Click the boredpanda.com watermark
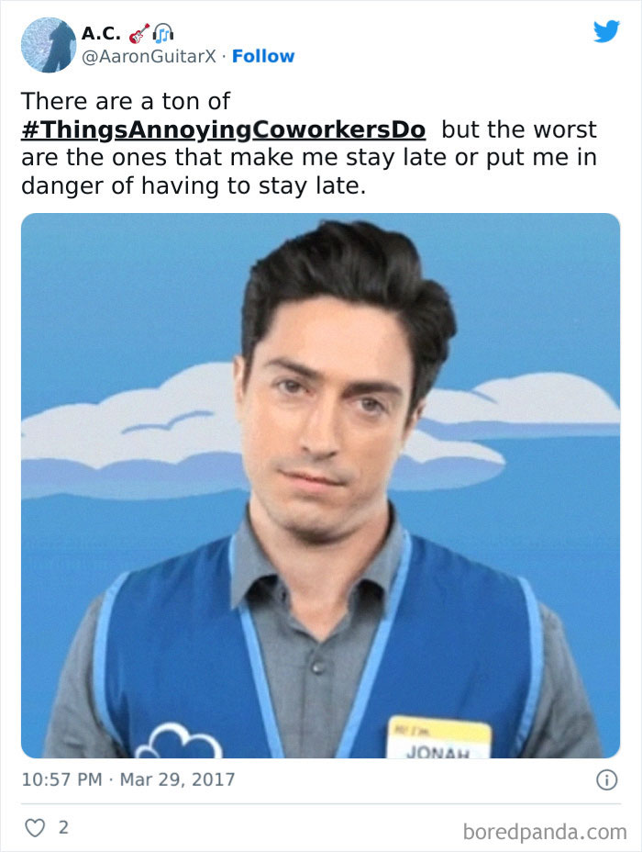 pos(545,832)
